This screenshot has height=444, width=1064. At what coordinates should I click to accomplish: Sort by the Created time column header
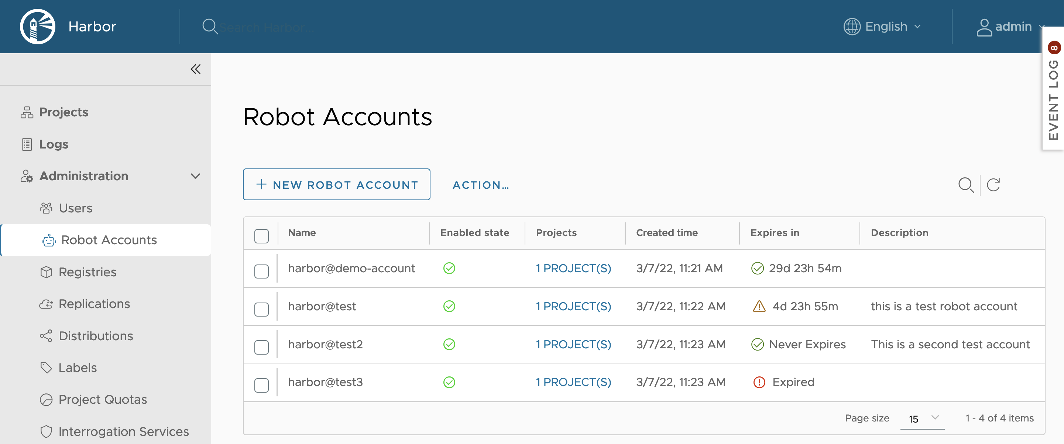[x=667, y=233]
